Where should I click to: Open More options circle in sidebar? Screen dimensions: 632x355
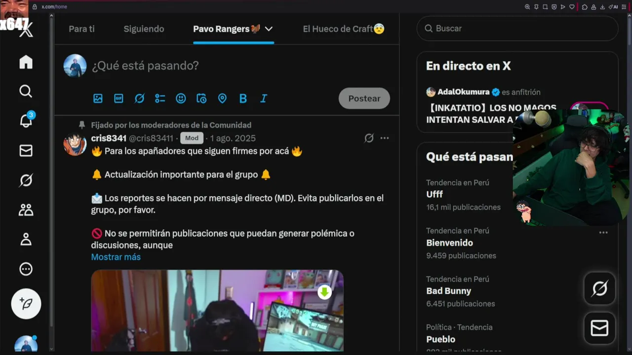26,269
